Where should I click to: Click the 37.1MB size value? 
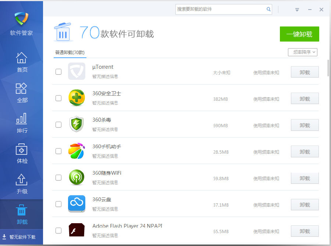pyautogui.click(x=221, y=205)
